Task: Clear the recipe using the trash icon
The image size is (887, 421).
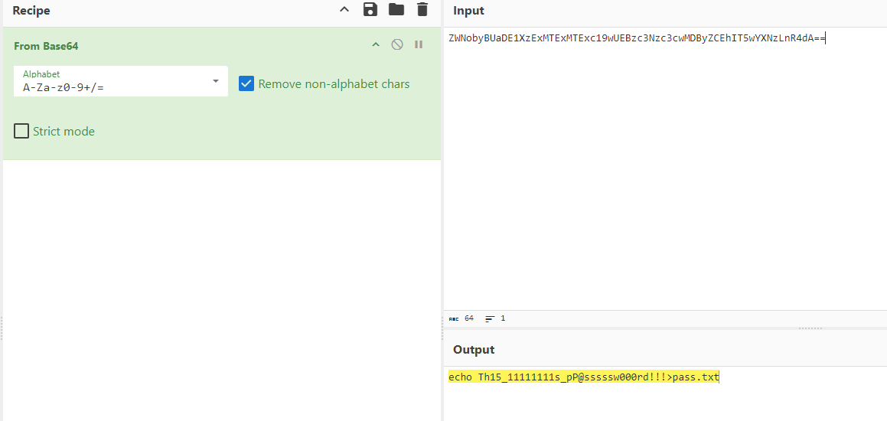Action: click(x=422, y=10)
